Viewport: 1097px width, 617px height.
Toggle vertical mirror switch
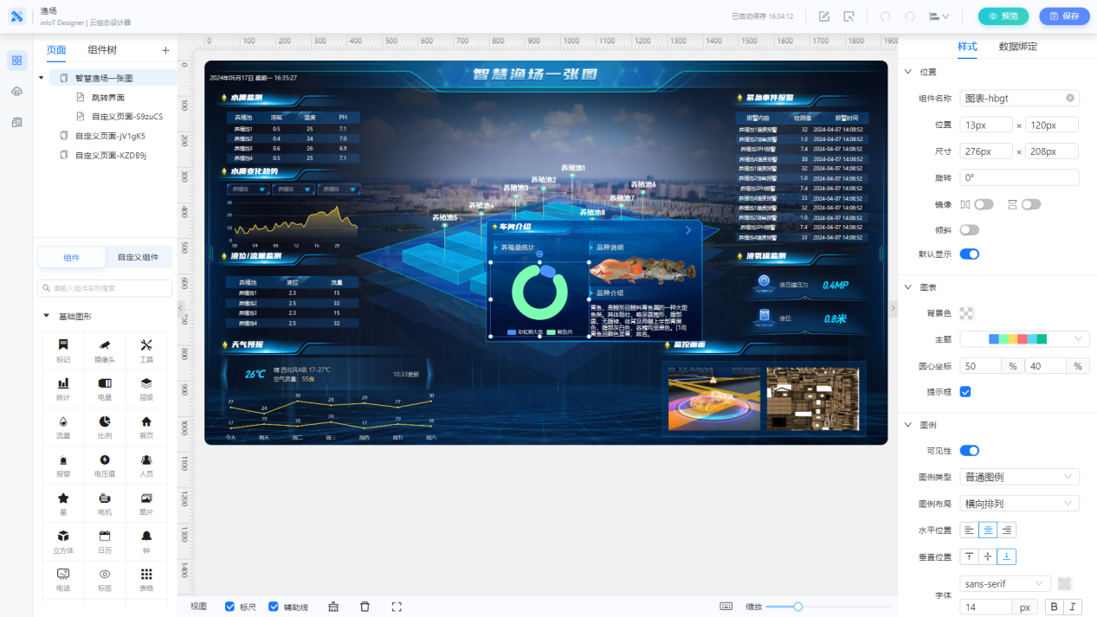(1030, 204)
